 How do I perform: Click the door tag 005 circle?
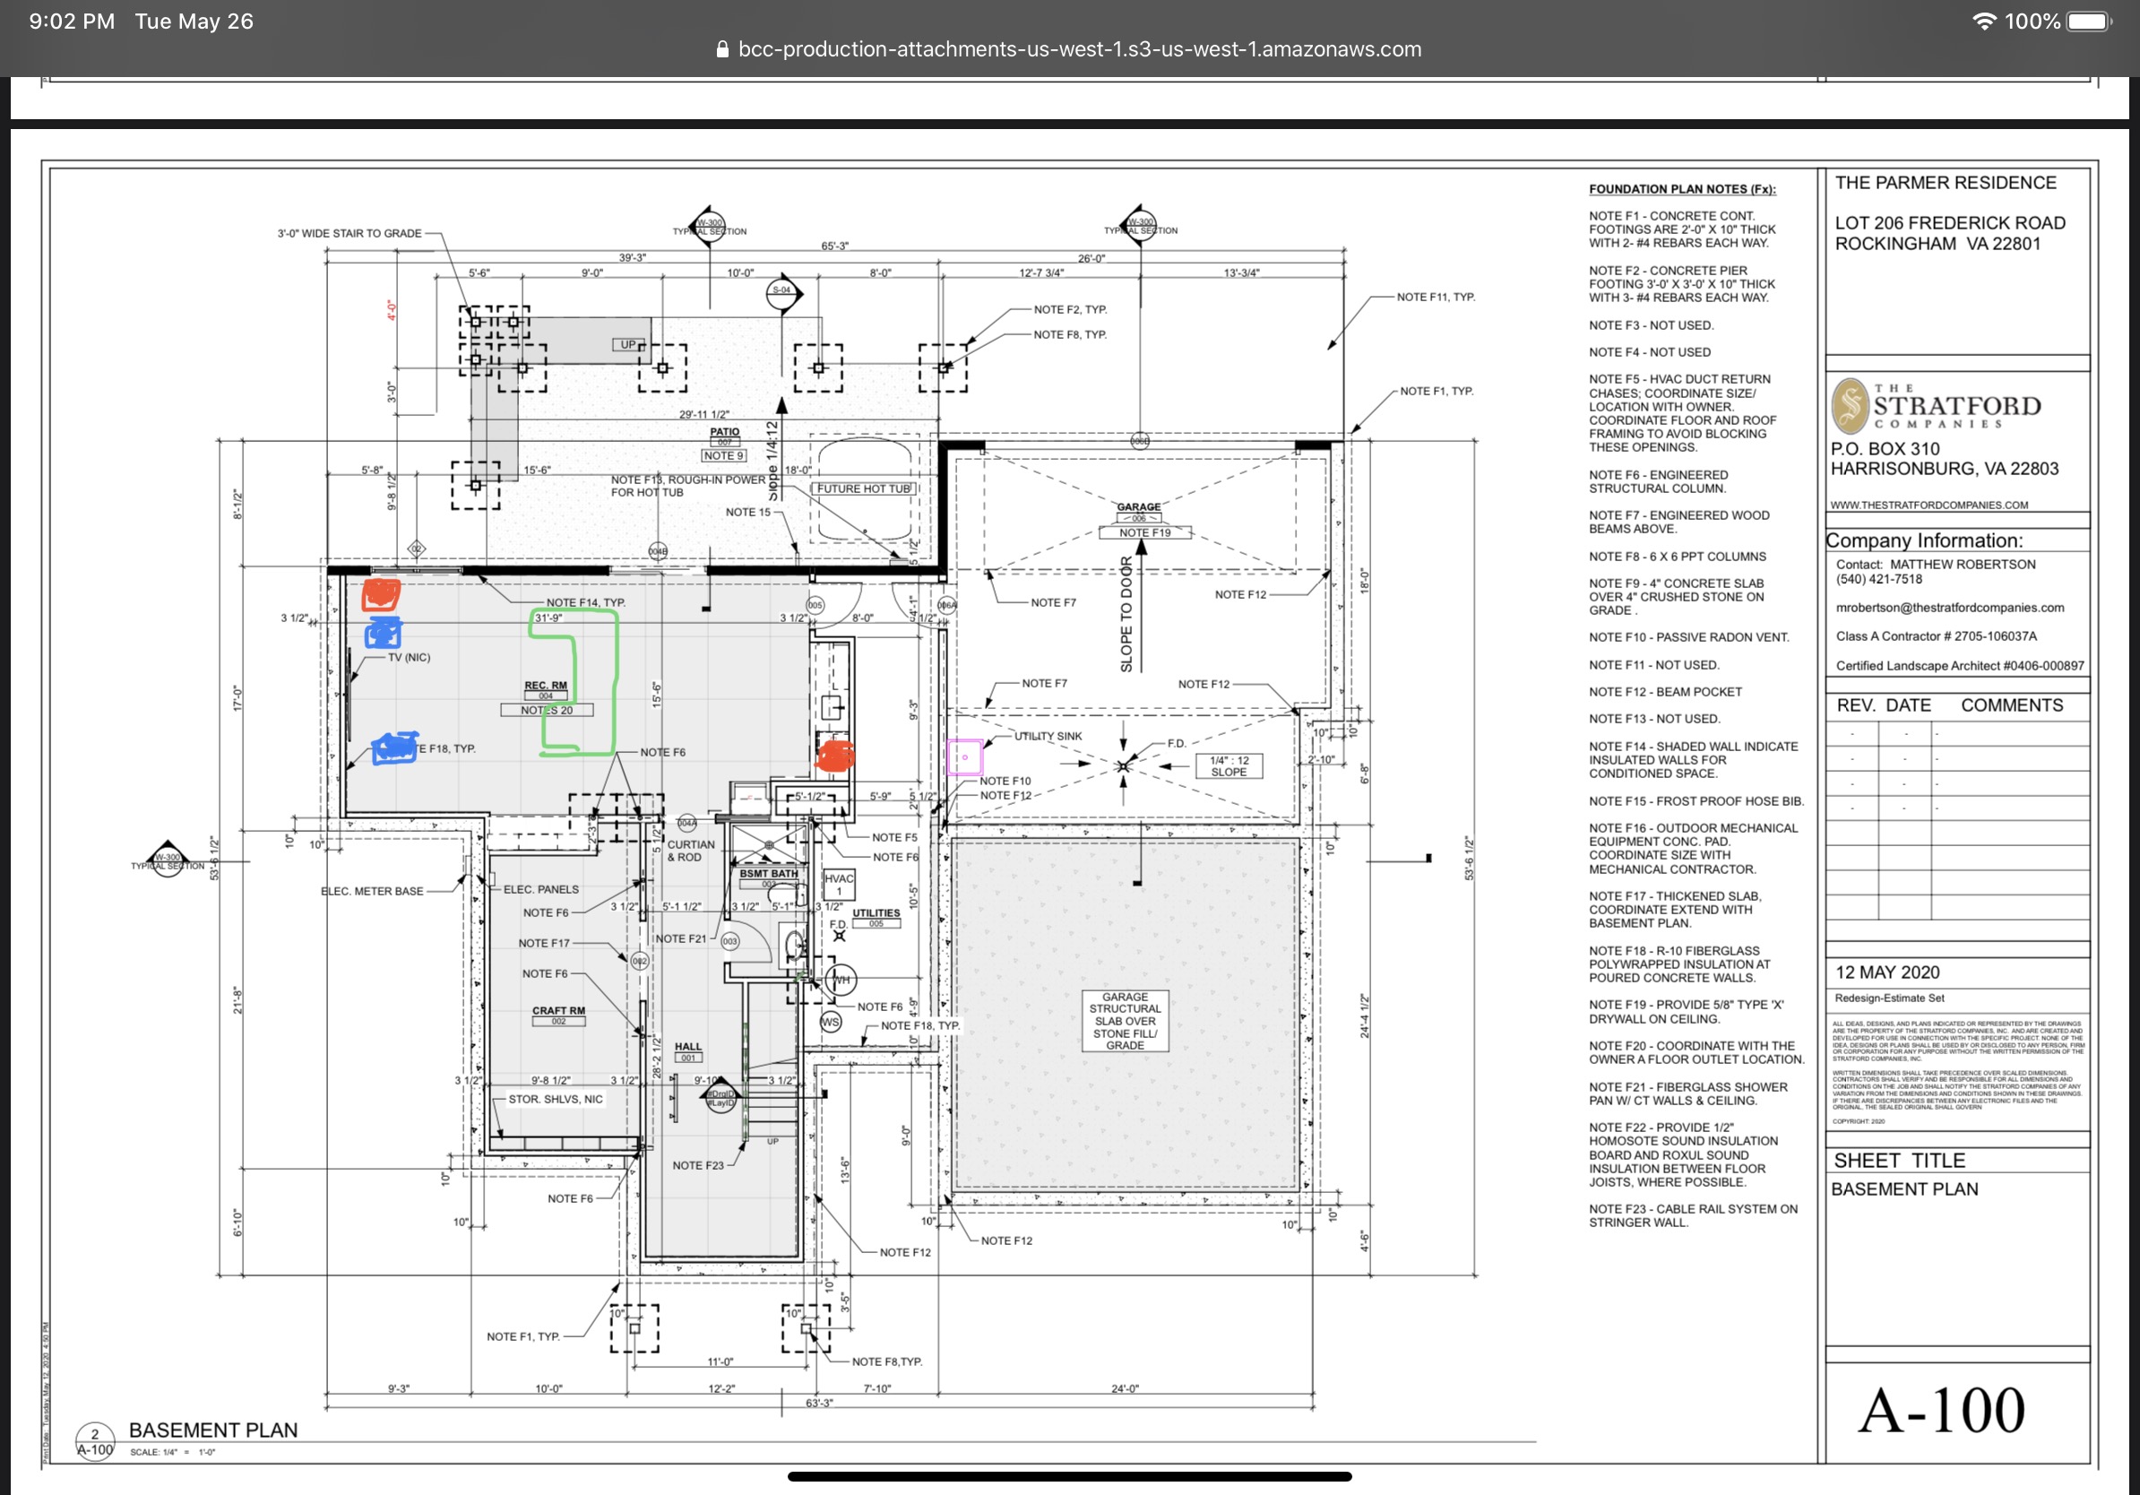pos(815,606)
